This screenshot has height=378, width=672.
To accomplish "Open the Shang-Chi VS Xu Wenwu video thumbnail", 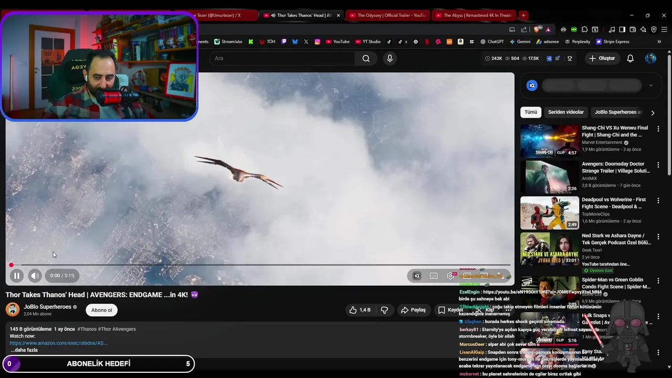I will click(550, 141).
